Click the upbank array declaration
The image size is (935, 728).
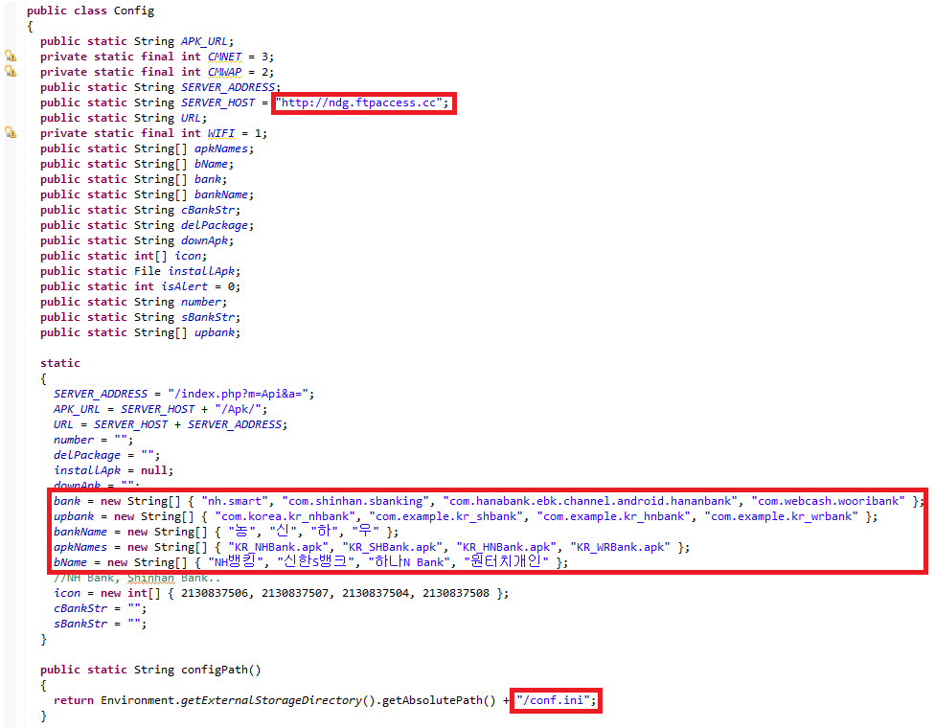pyautogui.click(x=140, y=332)
